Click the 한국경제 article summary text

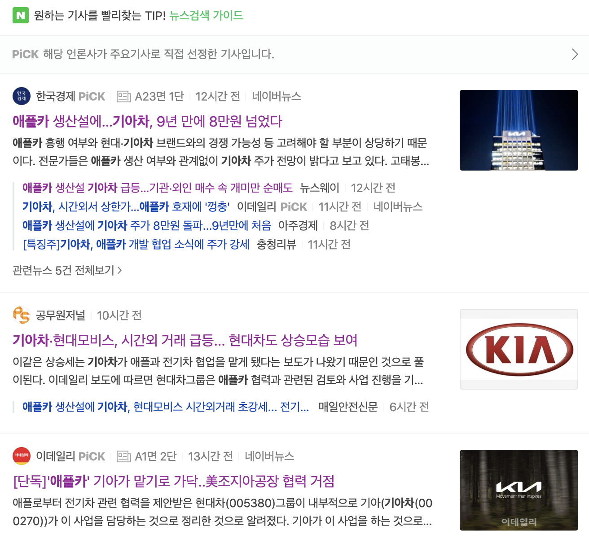tap(221, 152)
